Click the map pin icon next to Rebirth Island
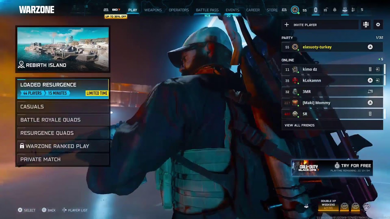This screenshot has height=219, width=390. 21,65
